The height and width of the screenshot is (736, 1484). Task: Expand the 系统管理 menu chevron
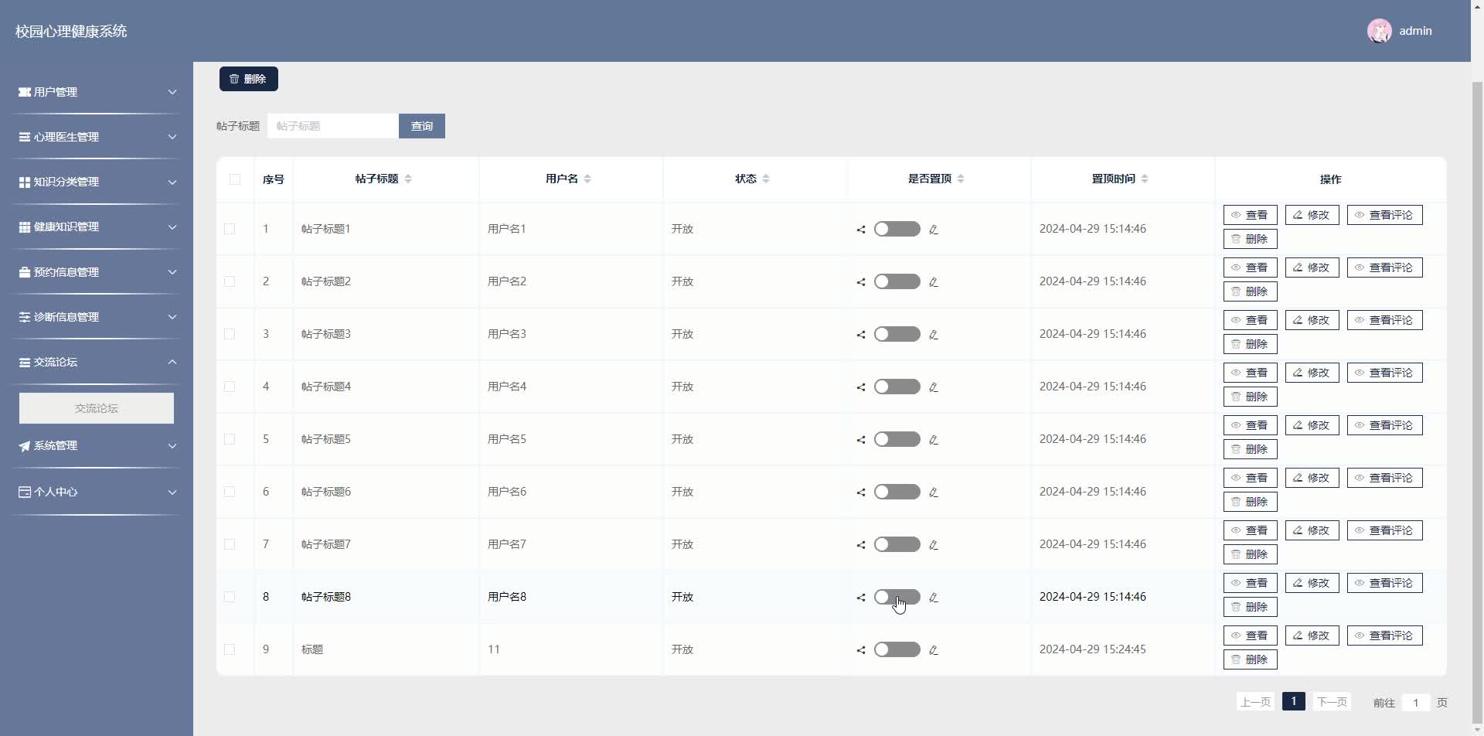pos(172,446)
